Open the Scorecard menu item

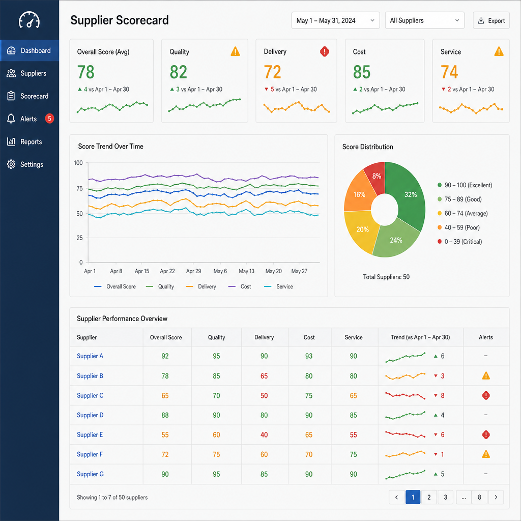point(30,96)
